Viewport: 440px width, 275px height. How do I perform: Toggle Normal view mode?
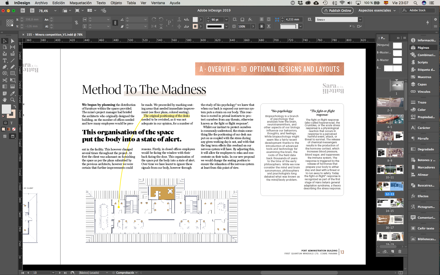tap(5, 136)
